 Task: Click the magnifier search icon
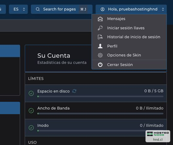tap(38, 9)
